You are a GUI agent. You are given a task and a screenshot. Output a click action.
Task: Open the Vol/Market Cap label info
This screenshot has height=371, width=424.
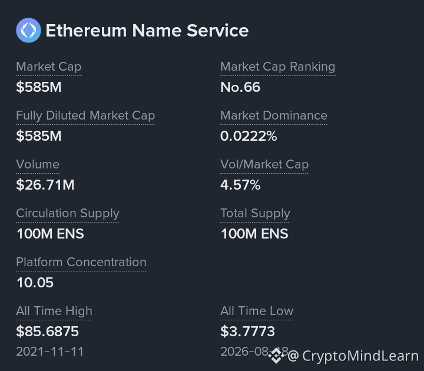pos(264,164)
